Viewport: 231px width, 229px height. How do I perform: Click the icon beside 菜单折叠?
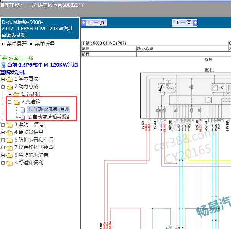(x=30, y=44)
